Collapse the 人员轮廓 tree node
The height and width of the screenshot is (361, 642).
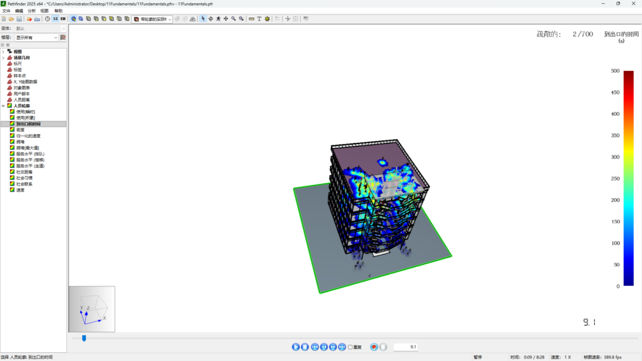point(3,105)
